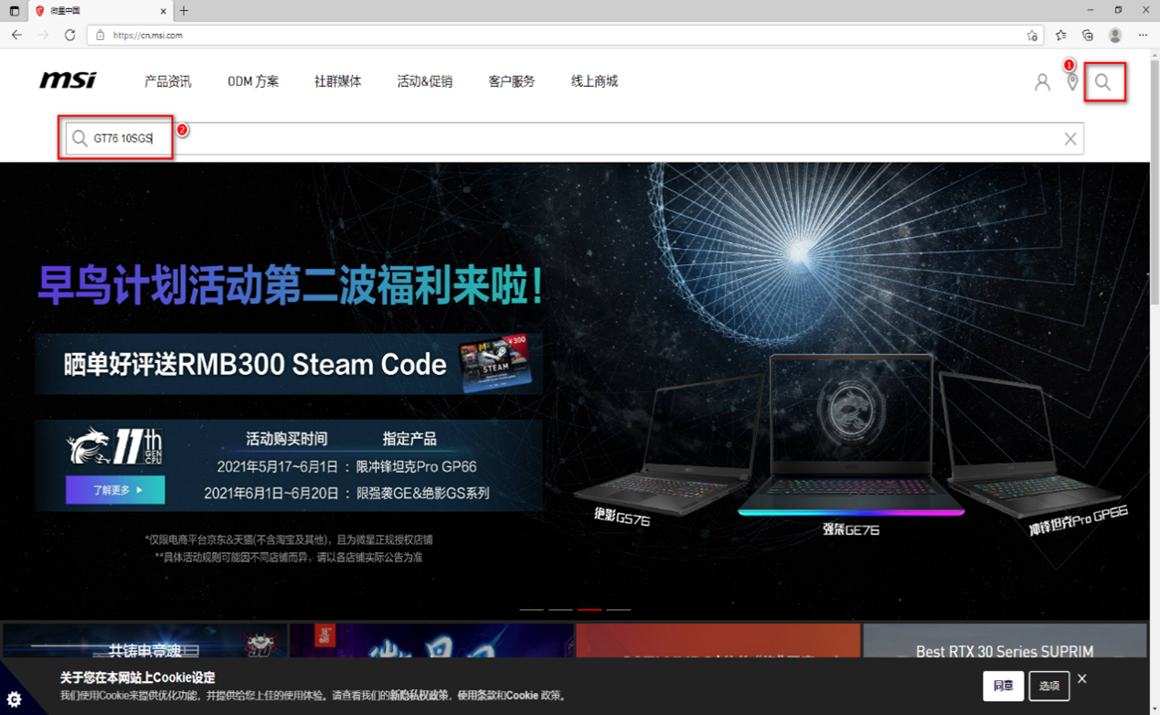Click the 了解更多 banner button
Viewport: 1160px width, 715px height.
(115, 490)
